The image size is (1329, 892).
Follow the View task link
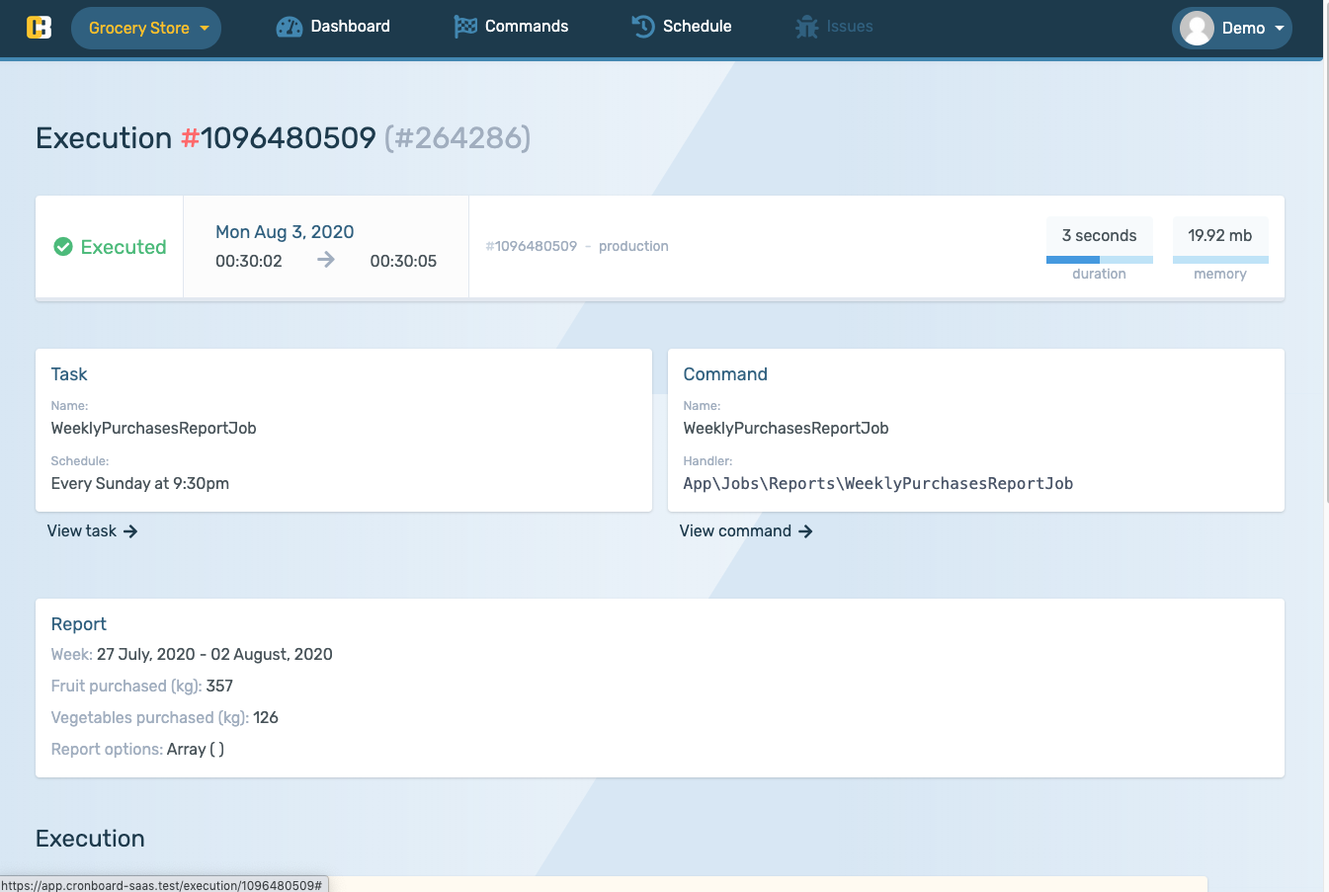pos(82,531)
